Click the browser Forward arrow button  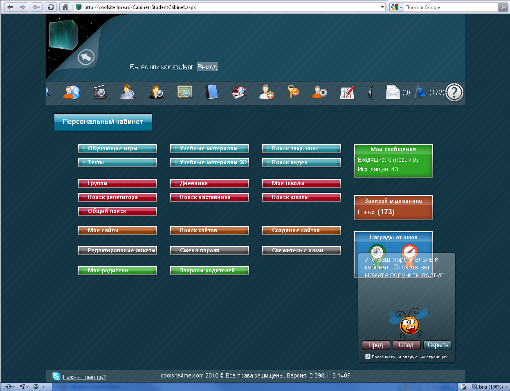(x=22, y=7)
